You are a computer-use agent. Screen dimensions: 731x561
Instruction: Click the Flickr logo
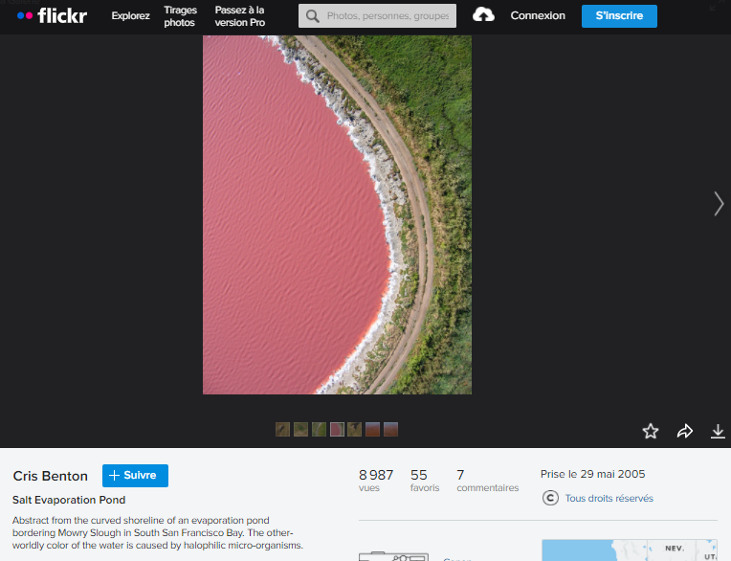click(52, 16)
